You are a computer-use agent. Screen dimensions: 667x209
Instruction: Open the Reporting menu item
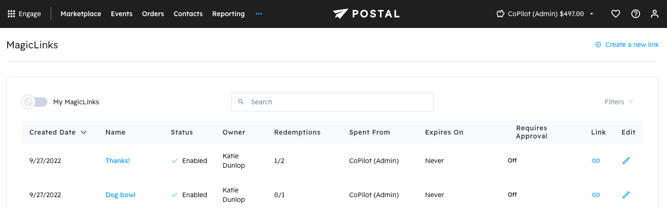tap(228, 14)
